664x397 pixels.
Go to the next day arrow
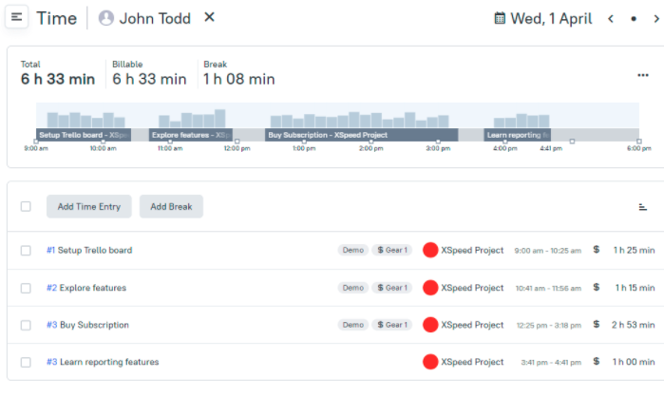coord(656,19)
